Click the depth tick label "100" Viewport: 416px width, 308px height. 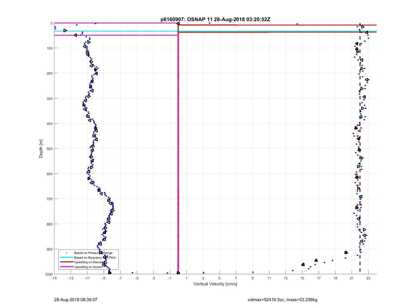pyautogui.click(x=49, y=48)
